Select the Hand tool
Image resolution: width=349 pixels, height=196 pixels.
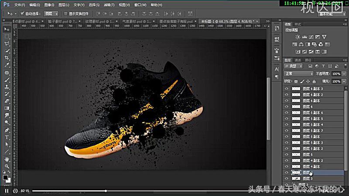(x=7, y=159)
